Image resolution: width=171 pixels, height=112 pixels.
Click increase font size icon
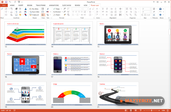coord(90,9)
